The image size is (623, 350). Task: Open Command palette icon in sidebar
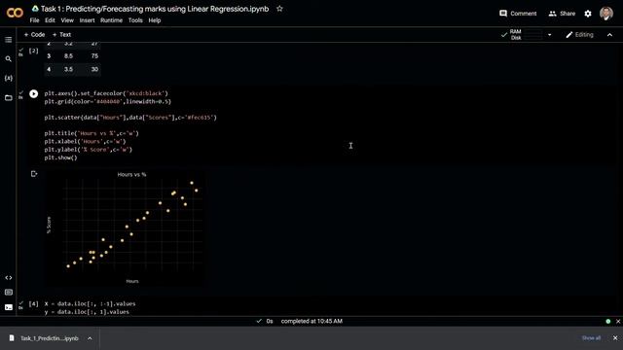point(9,293)
